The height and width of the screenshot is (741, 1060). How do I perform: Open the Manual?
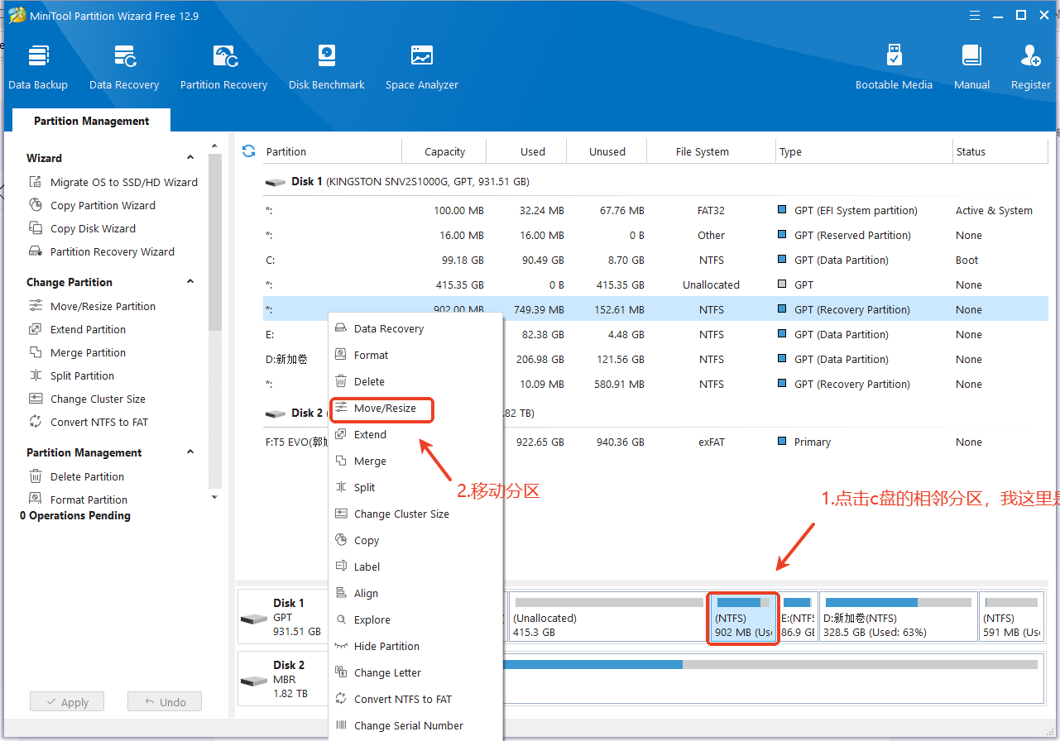(x=971, y=67)
